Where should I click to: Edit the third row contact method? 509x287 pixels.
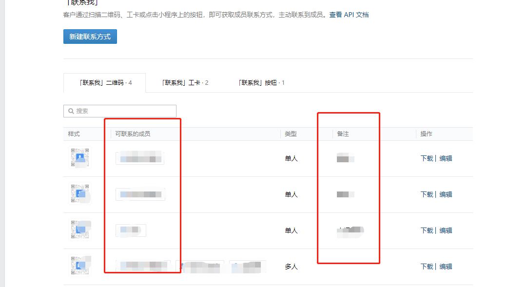pyautogui.click(x=446, y=230)
